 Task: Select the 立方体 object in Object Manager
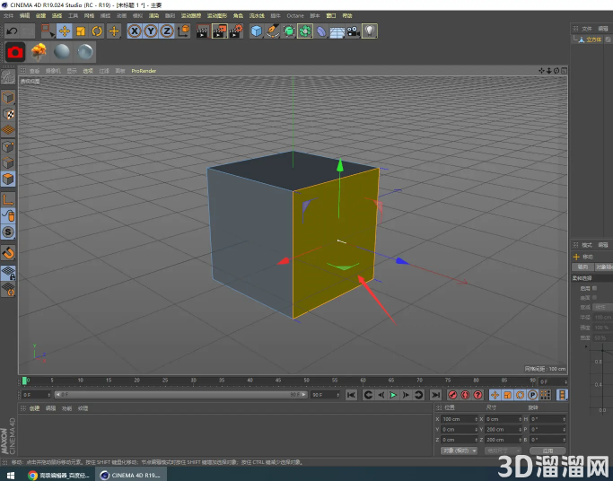point(593,39)
